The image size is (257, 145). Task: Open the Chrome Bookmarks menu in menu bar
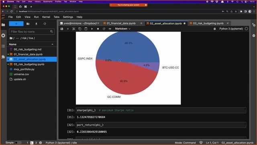point(48,2)
